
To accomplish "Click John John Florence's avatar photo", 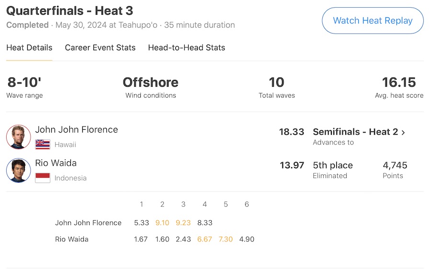I will pyautogui.click(x=19, y=137).
